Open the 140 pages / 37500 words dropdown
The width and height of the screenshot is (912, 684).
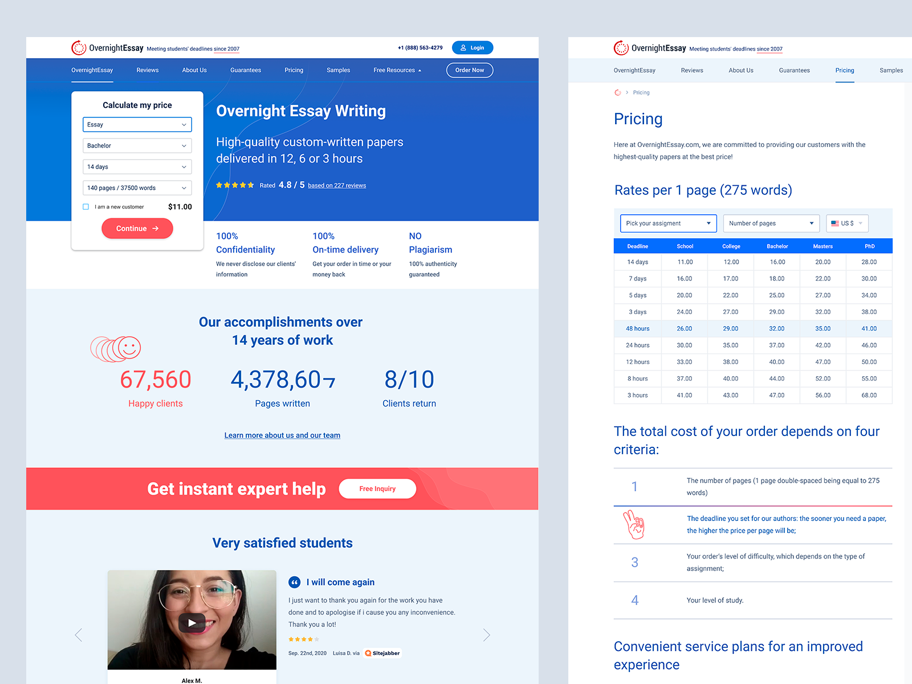pyautogui.click(x=137, y=188)
